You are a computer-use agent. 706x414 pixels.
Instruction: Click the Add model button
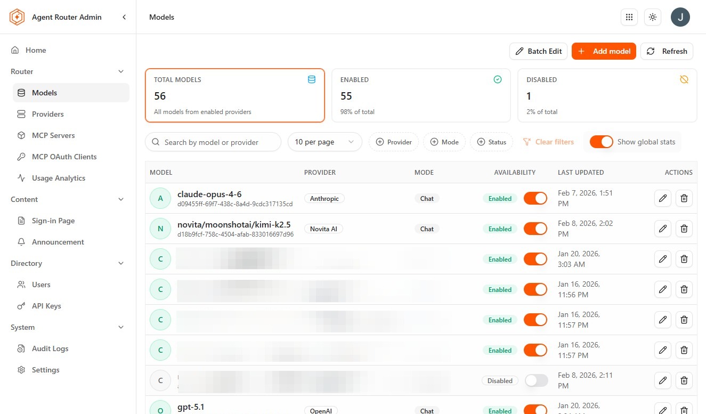[604, 51]
